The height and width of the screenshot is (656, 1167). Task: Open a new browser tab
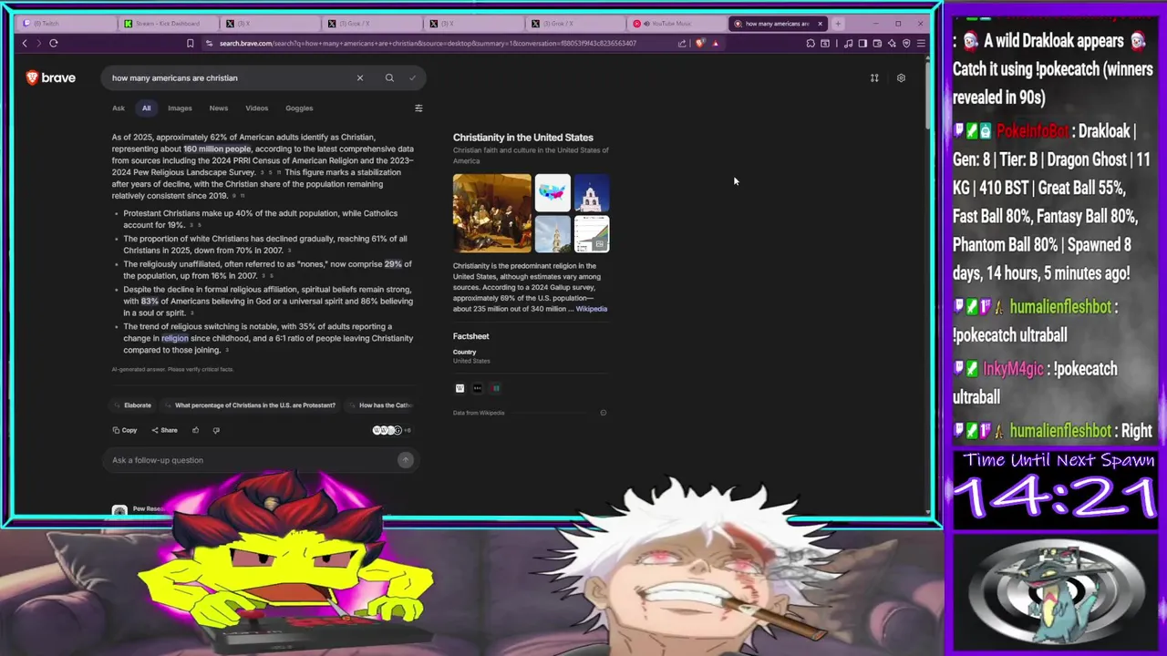[x=838, y=24]
